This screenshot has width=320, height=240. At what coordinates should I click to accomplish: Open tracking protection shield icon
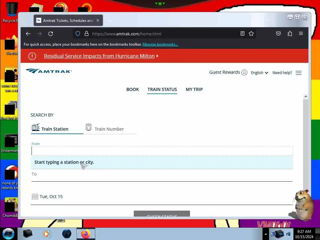click(x=78, y=34)
